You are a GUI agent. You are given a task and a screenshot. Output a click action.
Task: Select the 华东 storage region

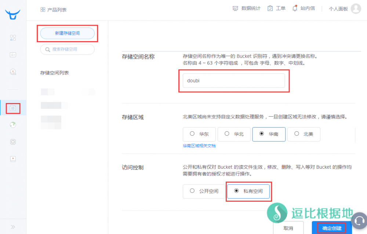tap(199, 134)
